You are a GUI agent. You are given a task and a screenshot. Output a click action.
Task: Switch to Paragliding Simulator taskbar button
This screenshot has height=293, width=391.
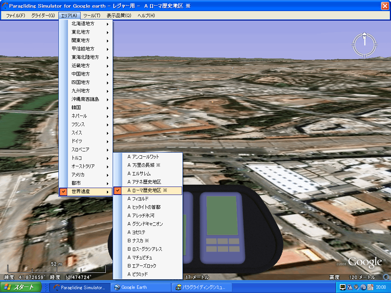(79, 288)
